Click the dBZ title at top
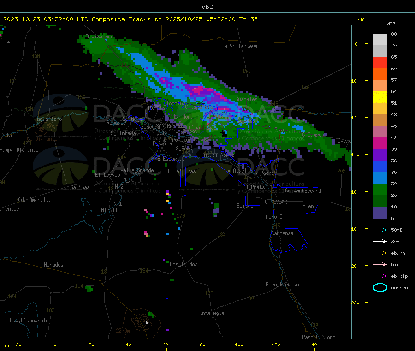The width and height of the screenshot is (415, 351). click(207, 6)
